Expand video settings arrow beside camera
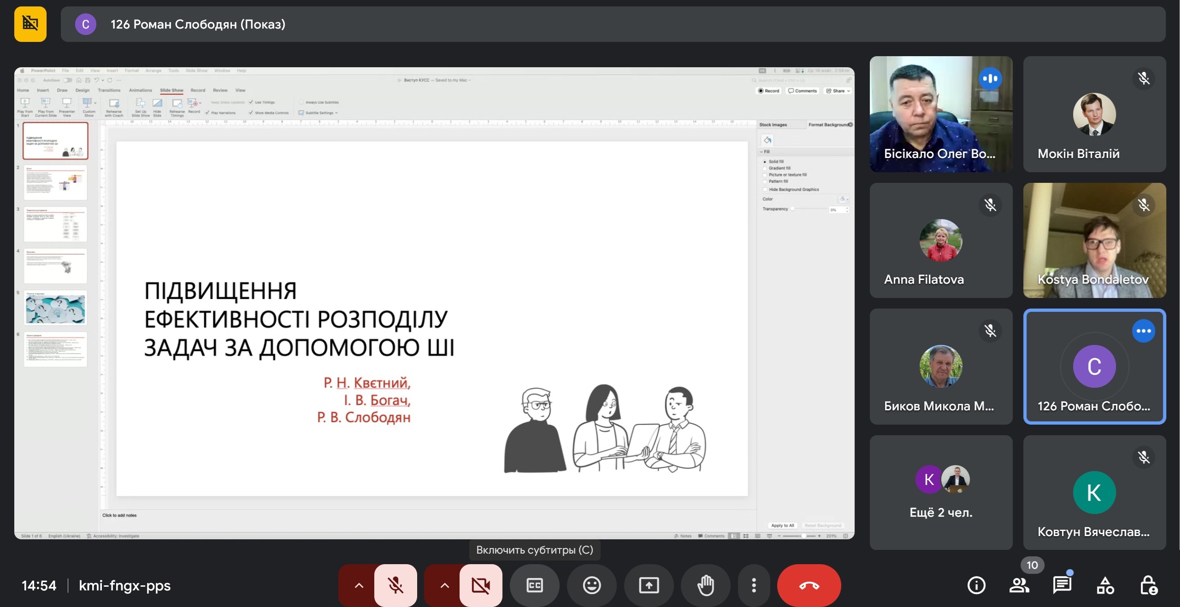The width and height of the screenshot is (1180, 607). tap(444, 585)
